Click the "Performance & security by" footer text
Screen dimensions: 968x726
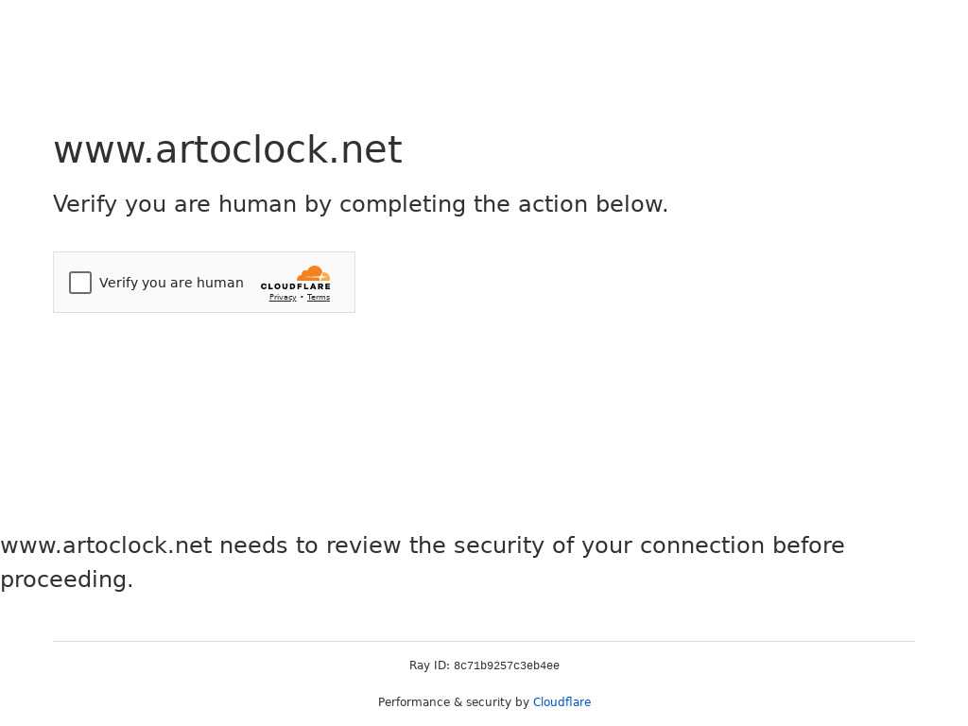(x=454, y=702)
